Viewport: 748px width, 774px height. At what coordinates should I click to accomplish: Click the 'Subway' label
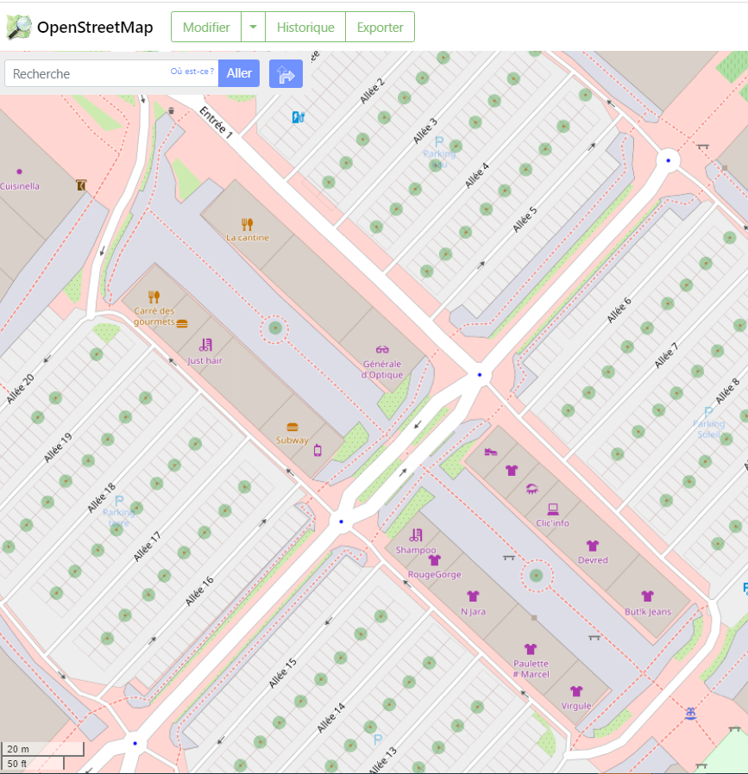coord(292,440)
